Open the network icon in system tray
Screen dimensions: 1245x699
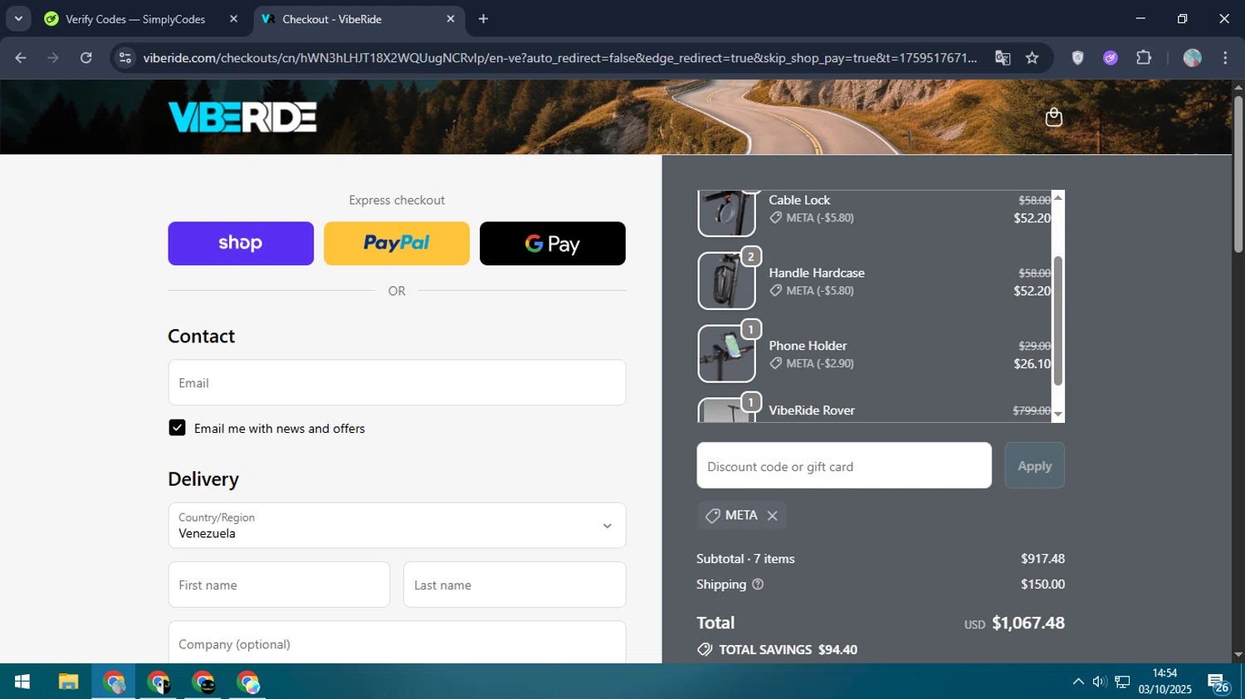tap(1122, 682)
